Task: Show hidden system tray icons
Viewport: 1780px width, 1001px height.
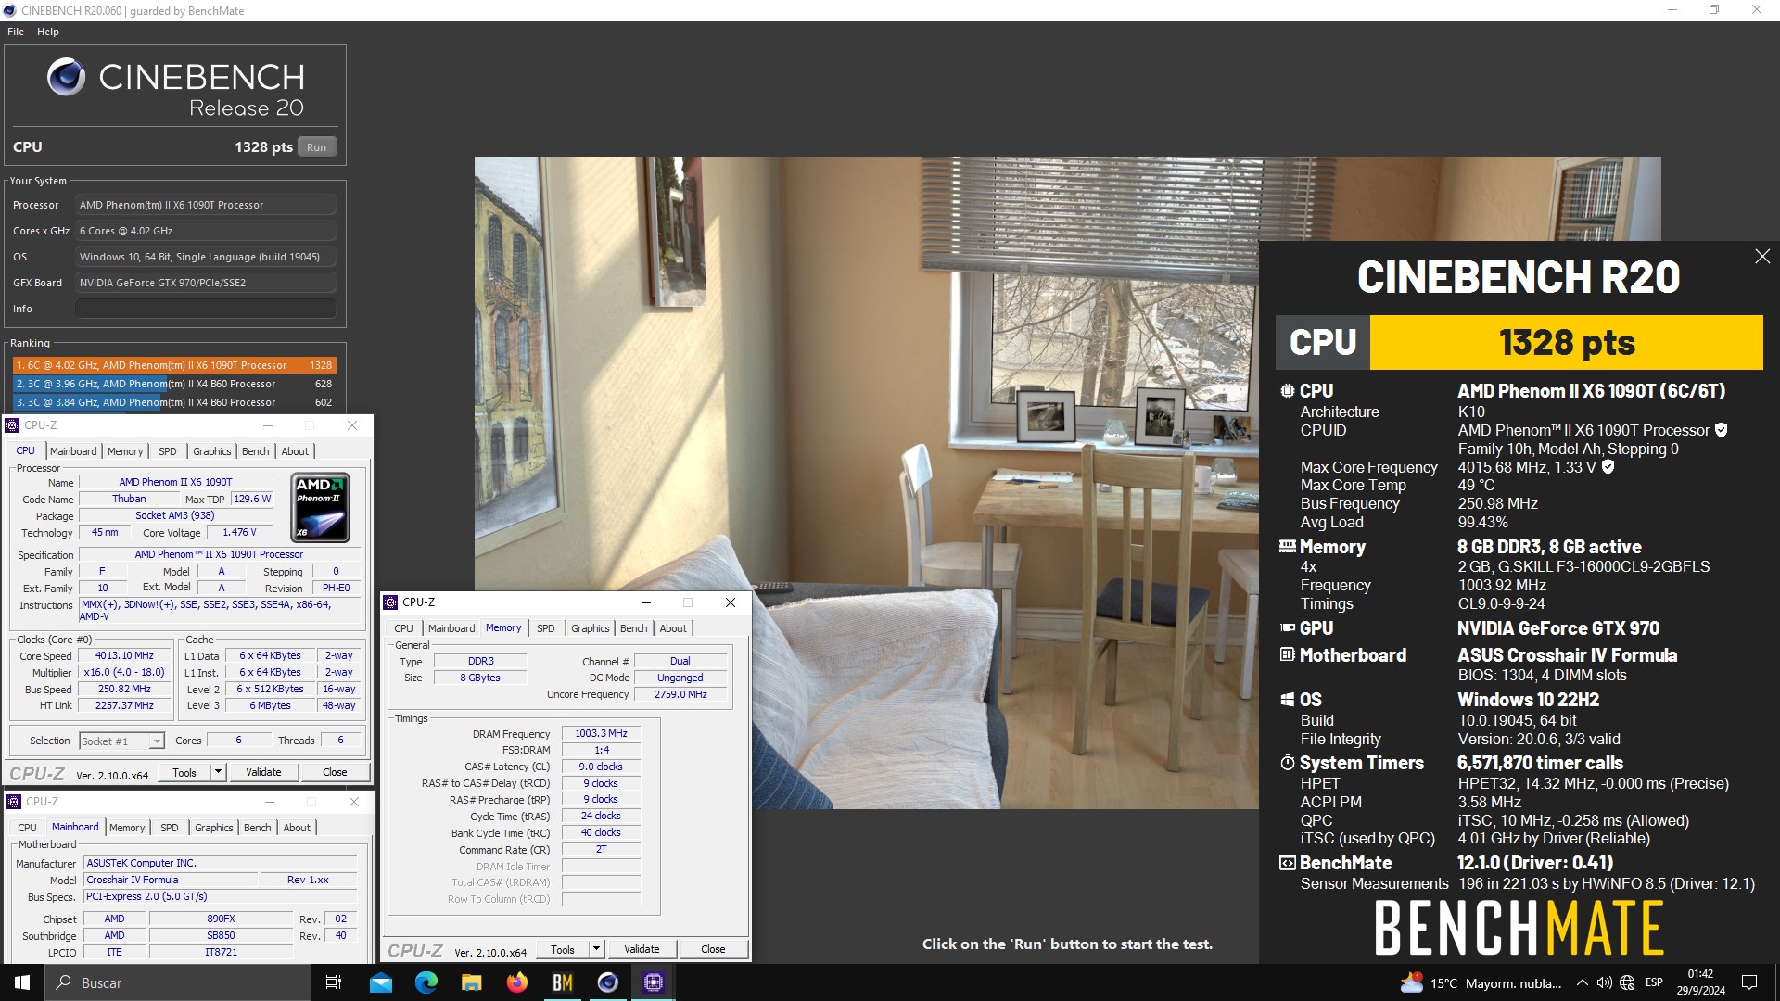Action: [x=1582, y=982]
